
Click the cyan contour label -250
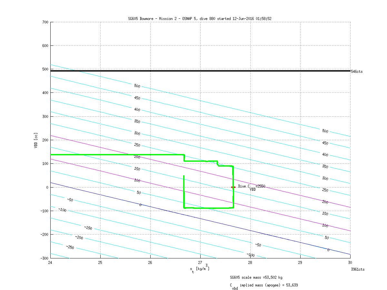tap(70, 247)
